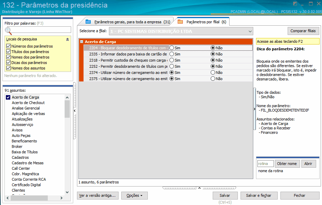Switch to Parâmetros gerais, para toda a empresa tab

coord(132,22)
